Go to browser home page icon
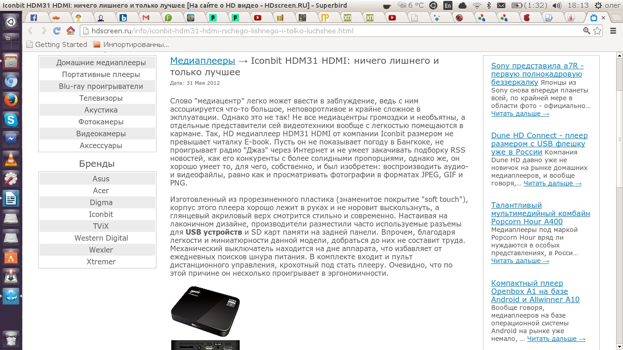This screenshot has height=350, width=623. tap(71, 31)
